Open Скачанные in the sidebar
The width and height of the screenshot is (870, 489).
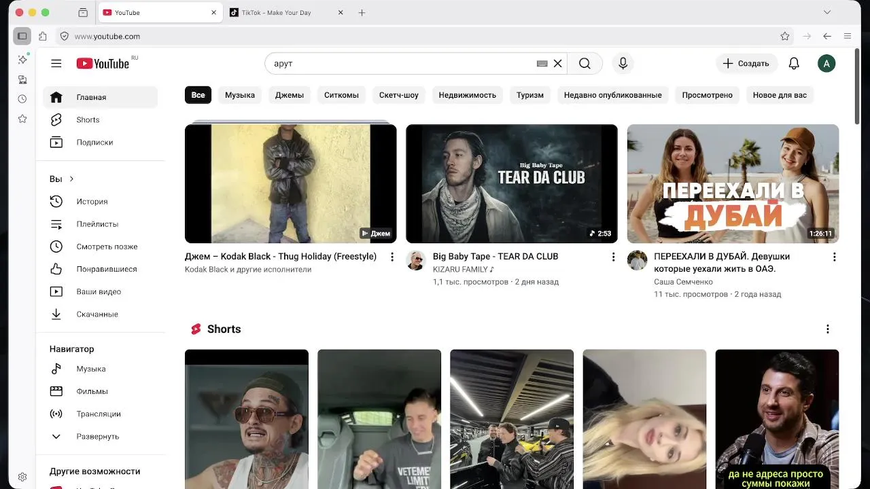[101, 314]
